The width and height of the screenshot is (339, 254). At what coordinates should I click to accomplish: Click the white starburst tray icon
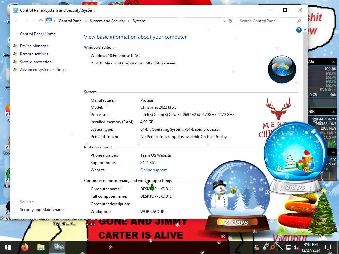(x=280, y=247)
